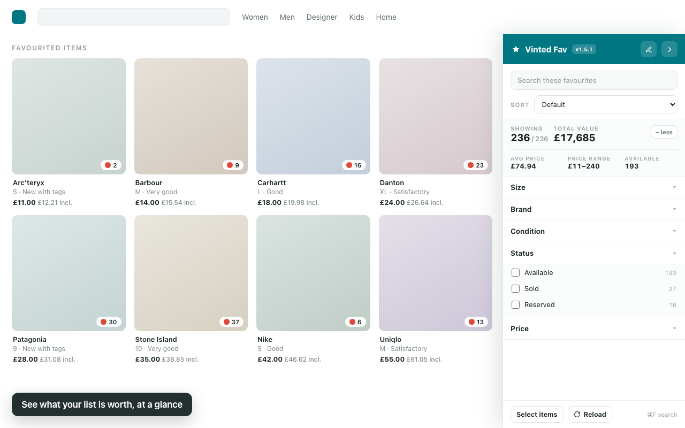Open the Danton item thumbnail
This screenshot has height=428, width=685.
pyautogui.click(x=436, y=116)
